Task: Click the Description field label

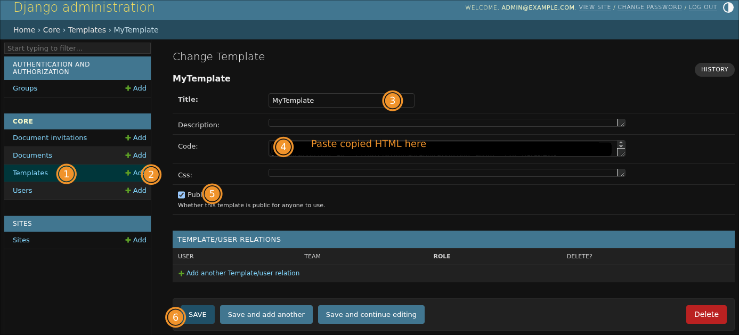Action: click(x=199, y=125)
